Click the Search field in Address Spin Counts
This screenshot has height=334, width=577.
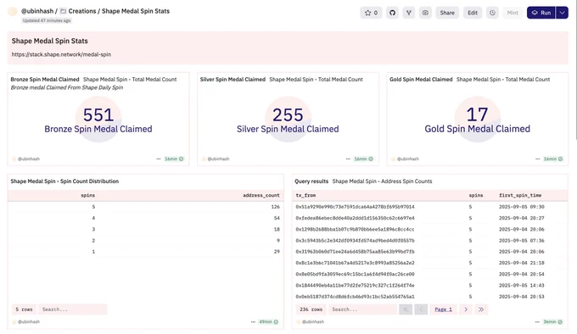click(x=363, y=309)
